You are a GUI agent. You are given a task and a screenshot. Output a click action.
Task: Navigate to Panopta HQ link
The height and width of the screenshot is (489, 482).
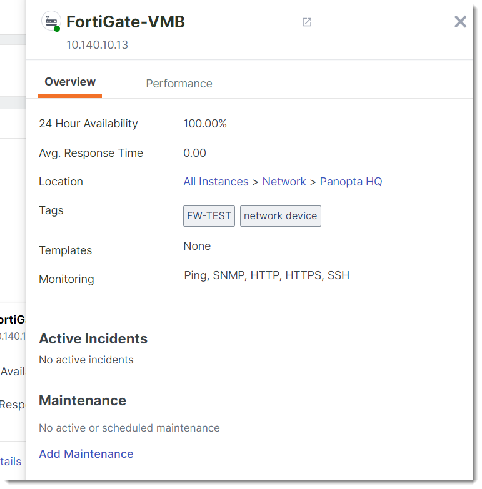(351, 182)
